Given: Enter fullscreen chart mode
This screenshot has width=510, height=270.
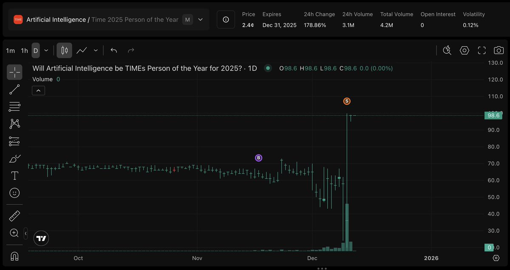Looking at the screenshot, I should pyautogui.click(x=482, y=50).
